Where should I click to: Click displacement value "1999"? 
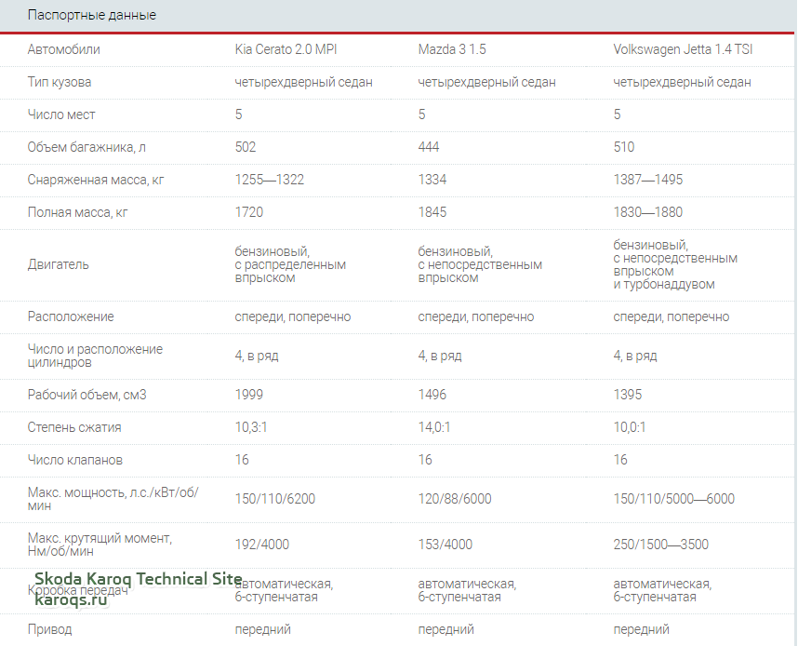(249, 395)
